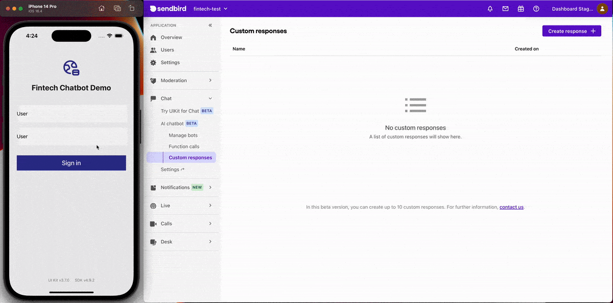The image size is (613, 303).
Task: Expand the Notifications section chevron
Action: point(210,188)
